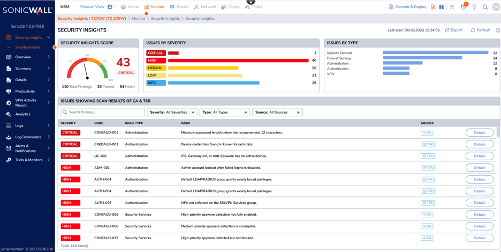
Task: Click the security score gauge
Action: [x=87, y=68]
